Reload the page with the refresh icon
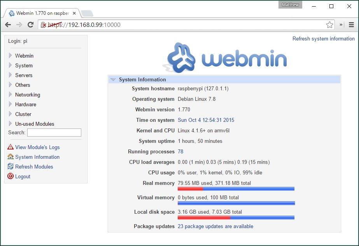 [x=30, y=25]
